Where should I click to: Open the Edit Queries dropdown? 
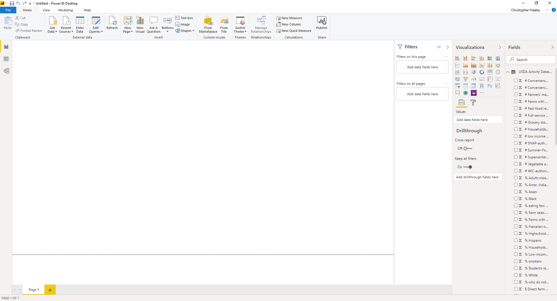[96, 25]
